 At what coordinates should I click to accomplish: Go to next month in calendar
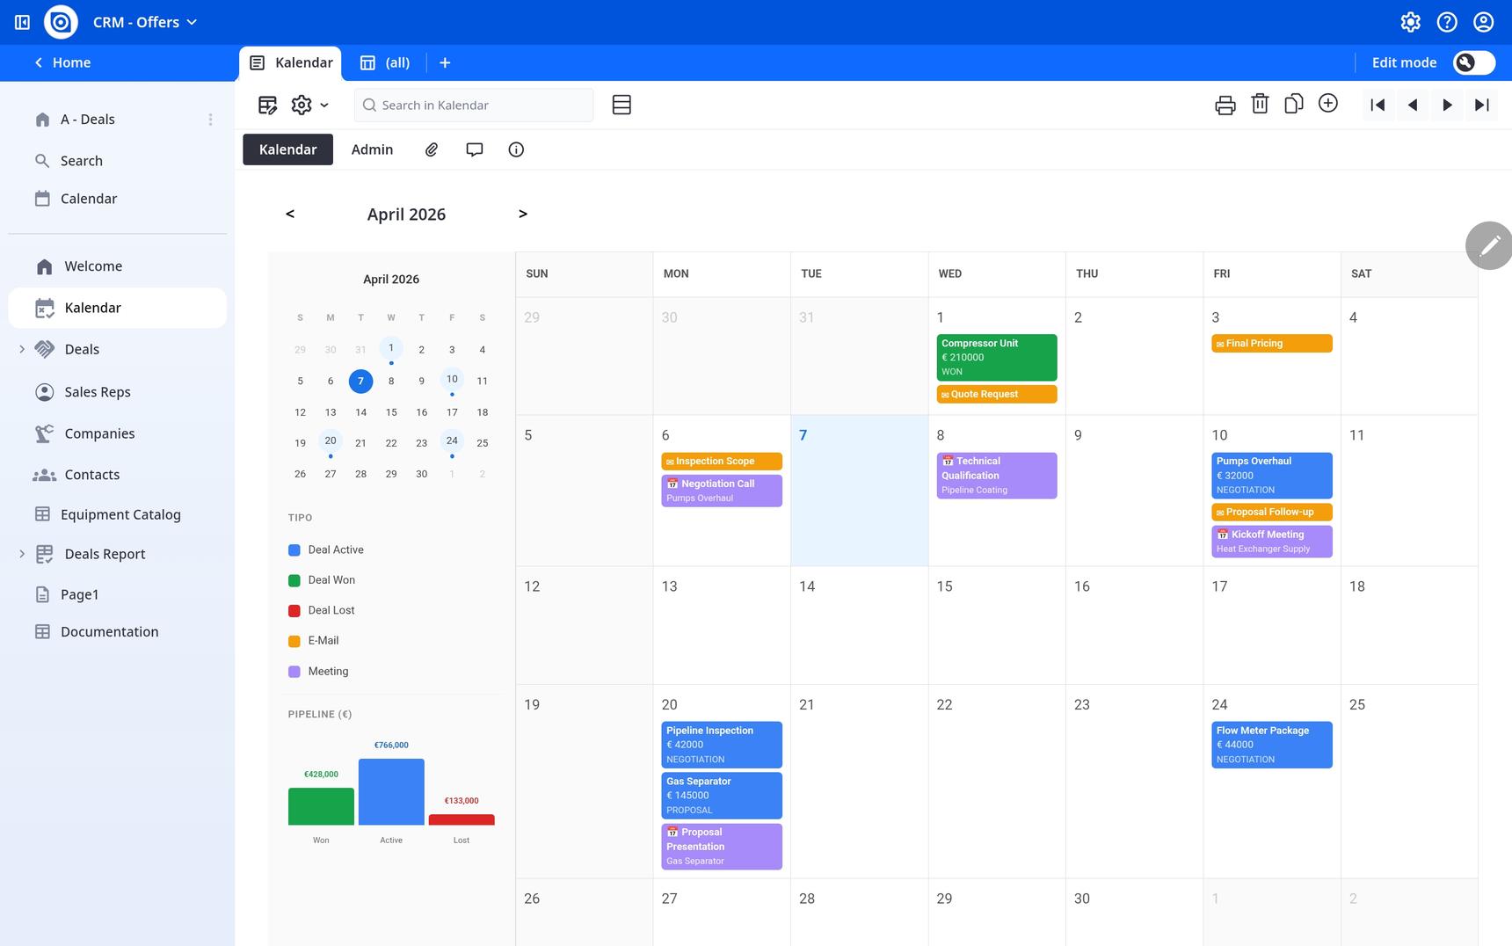click(x=523, y=214)
